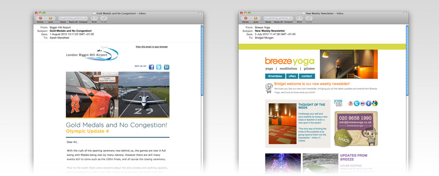Viewport: 439px width, 176px height.
Task: Click the 'Dear All,' greeting line
Action: pyautogui.click(x=72, y=142)
